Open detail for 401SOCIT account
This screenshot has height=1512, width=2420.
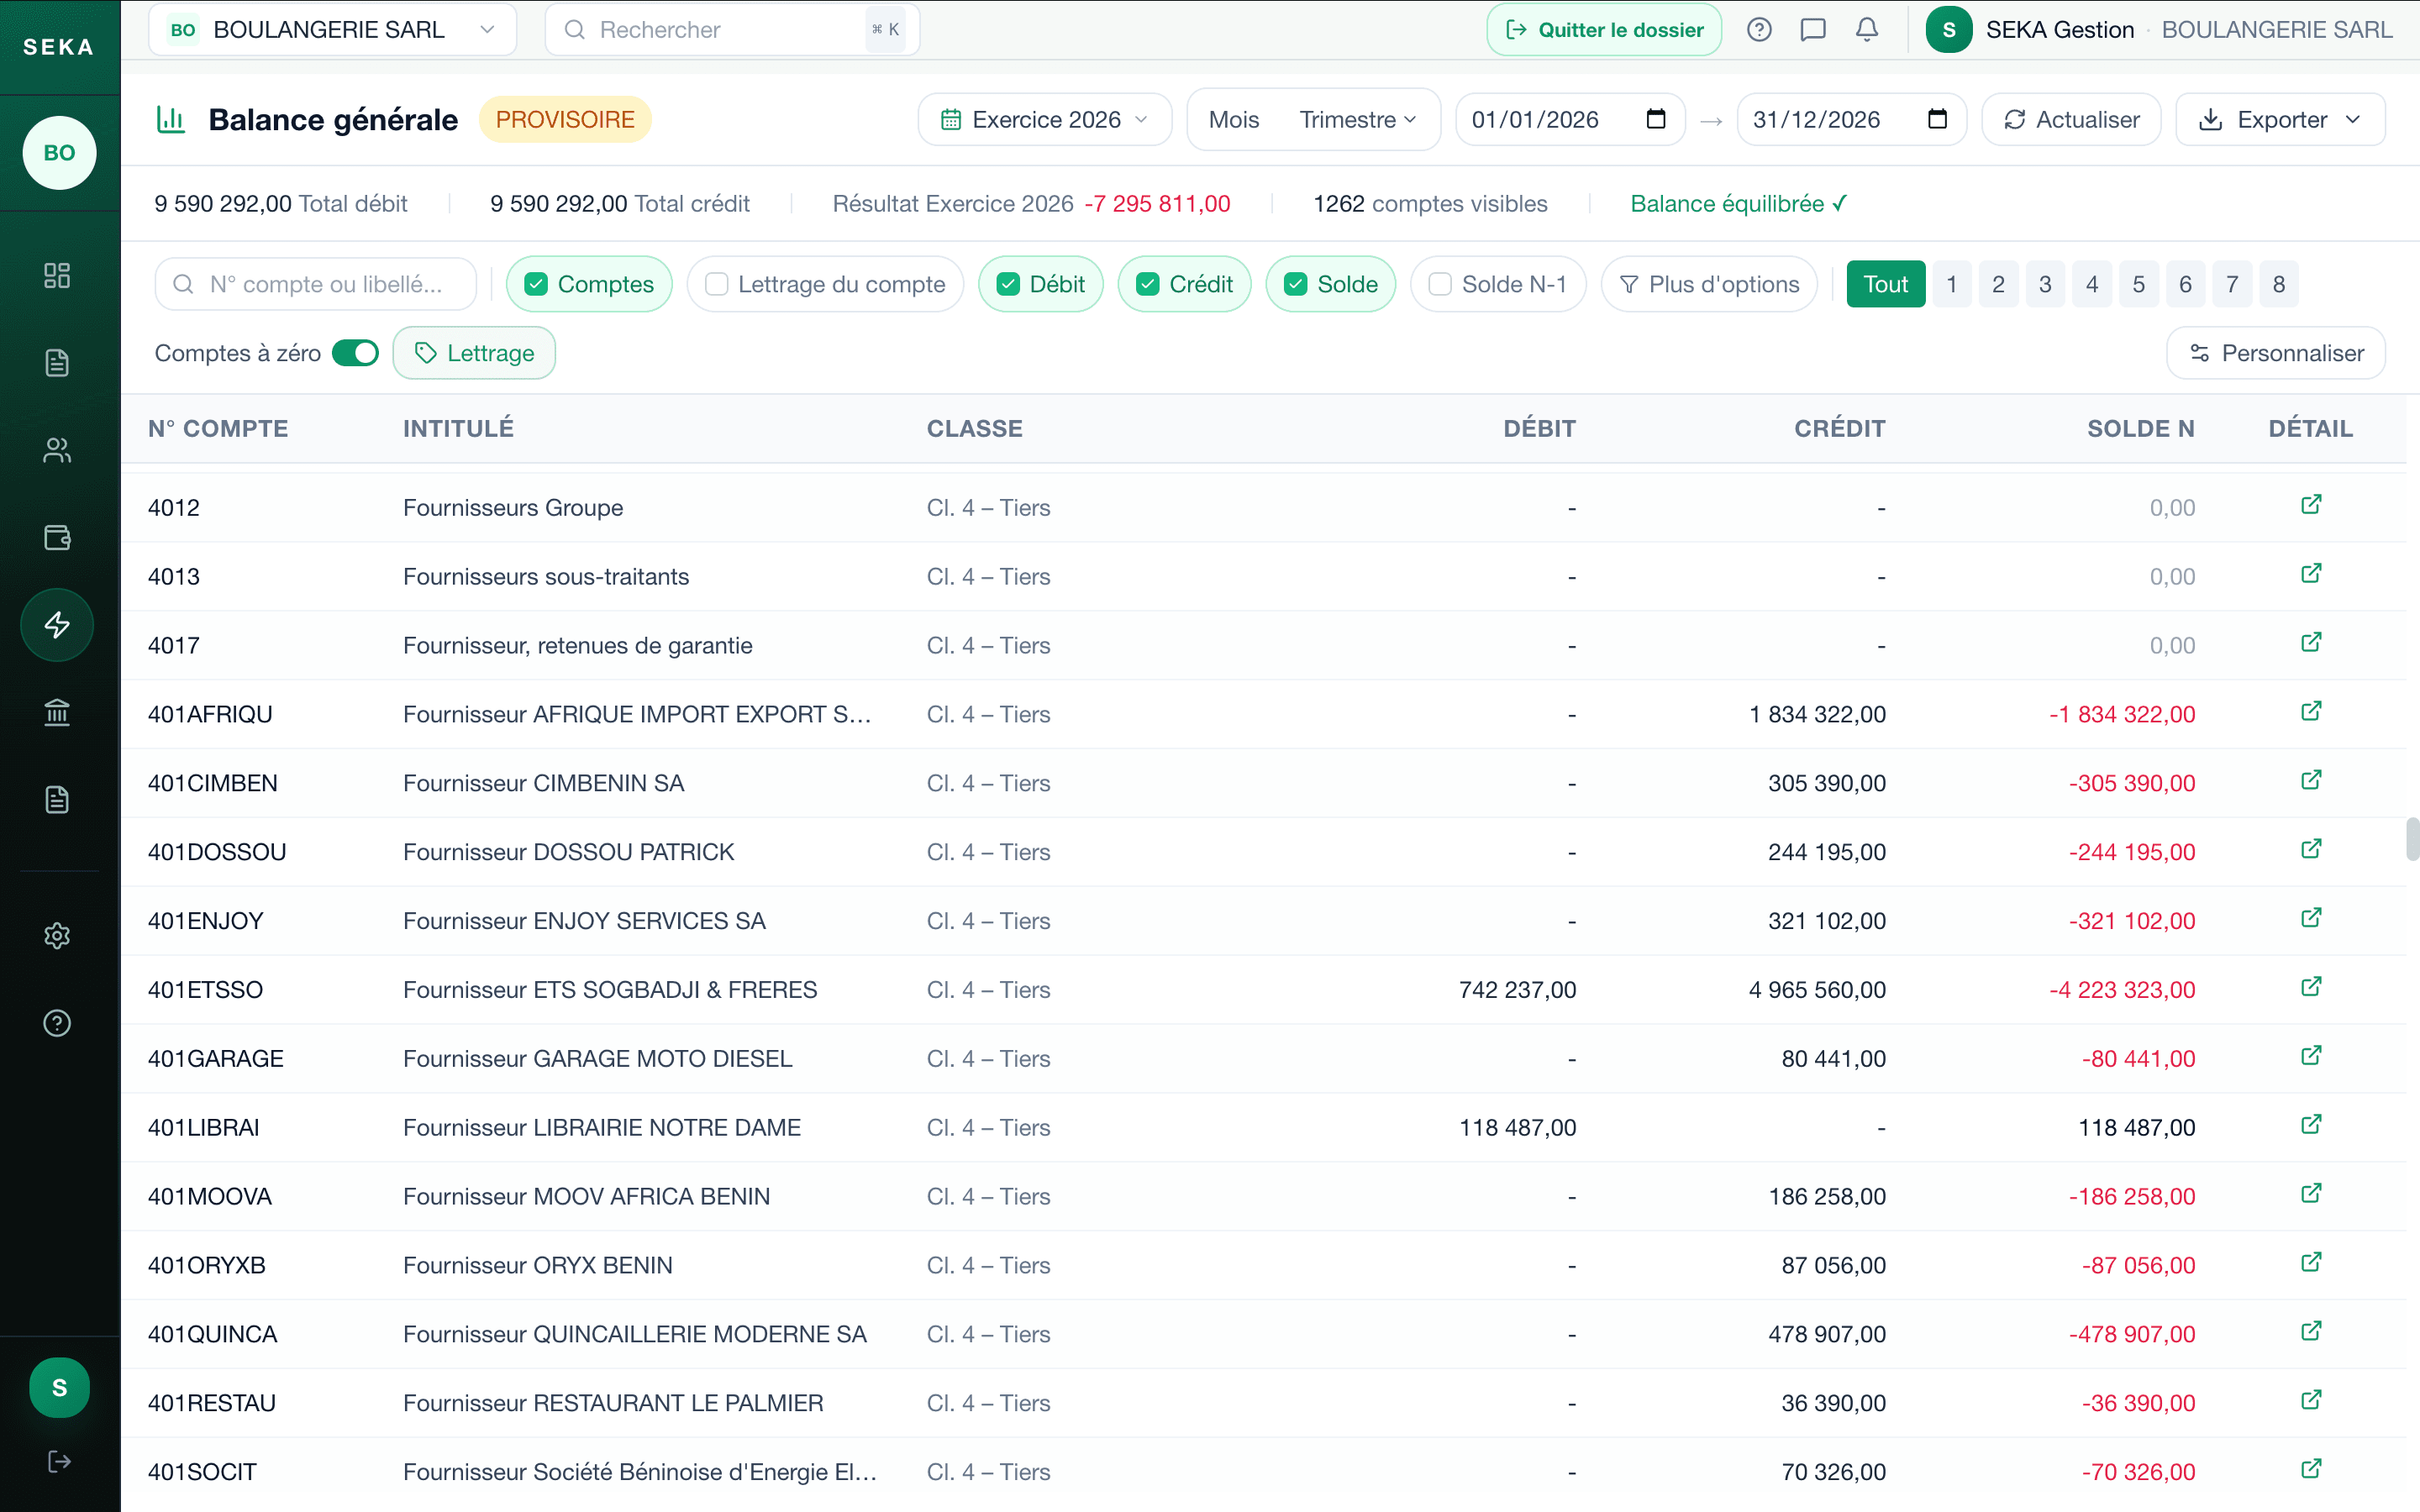(x=2311, y=1470)
